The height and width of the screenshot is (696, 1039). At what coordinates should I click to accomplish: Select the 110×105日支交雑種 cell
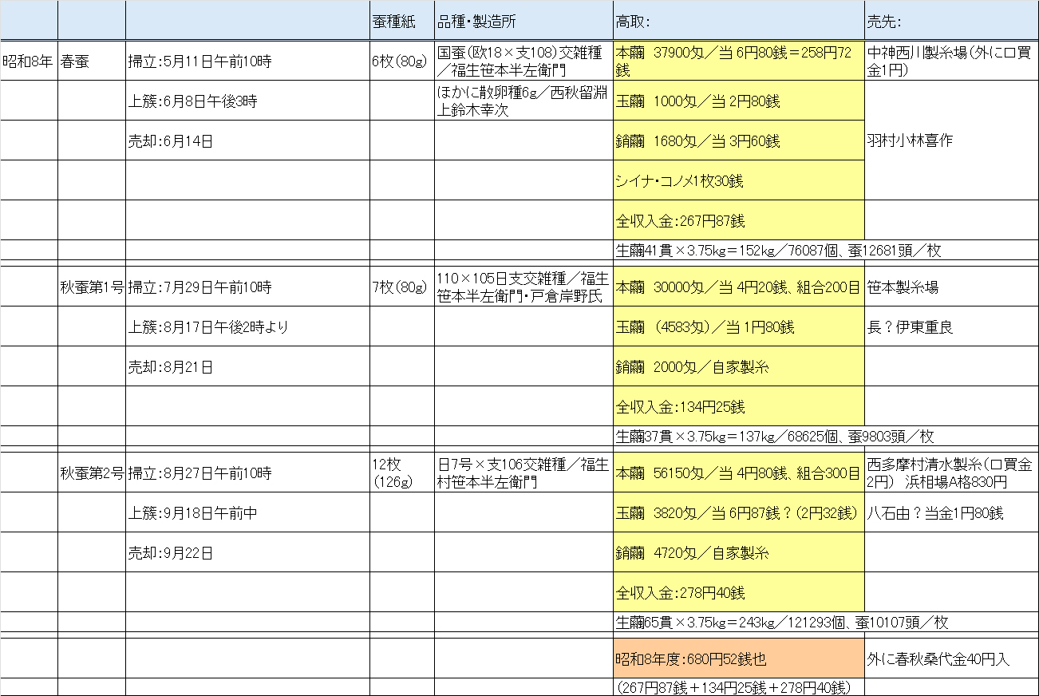click(x=523, y=287)
